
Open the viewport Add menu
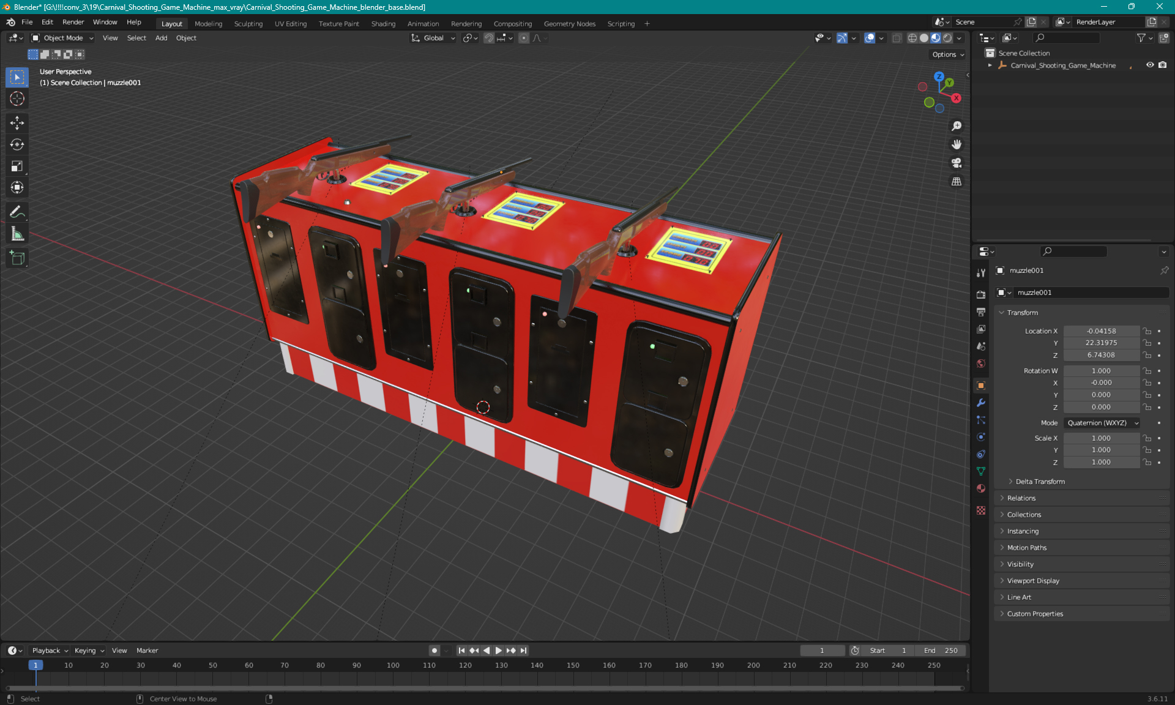pyautogui.click(x=161, y=38)
